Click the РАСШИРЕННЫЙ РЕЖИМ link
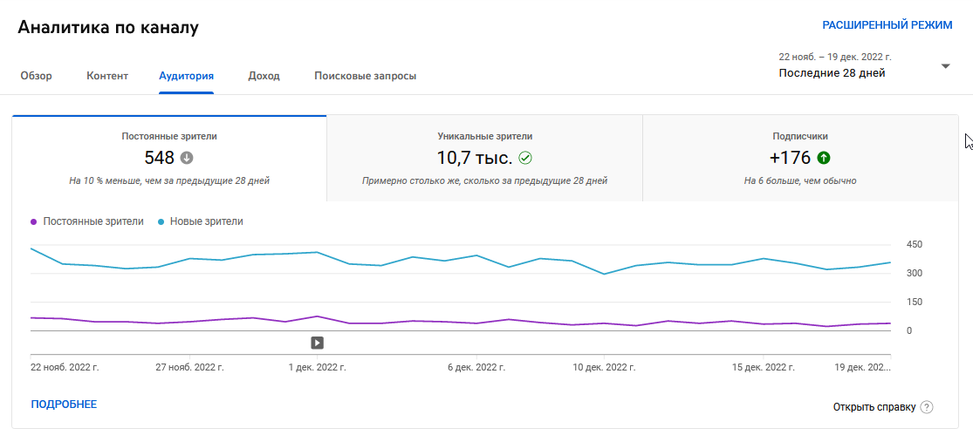Screen dimensions: 973x442 point(887,25)
